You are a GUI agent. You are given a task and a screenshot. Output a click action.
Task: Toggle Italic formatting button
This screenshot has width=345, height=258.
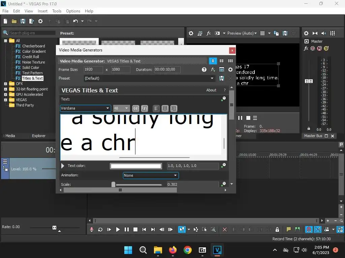pyautogui.click(x=144, y=109)
